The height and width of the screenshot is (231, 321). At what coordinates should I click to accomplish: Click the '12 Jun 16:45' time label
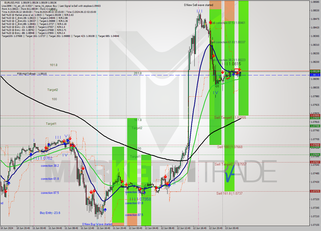pyautogui.click(x=199, y=228)
